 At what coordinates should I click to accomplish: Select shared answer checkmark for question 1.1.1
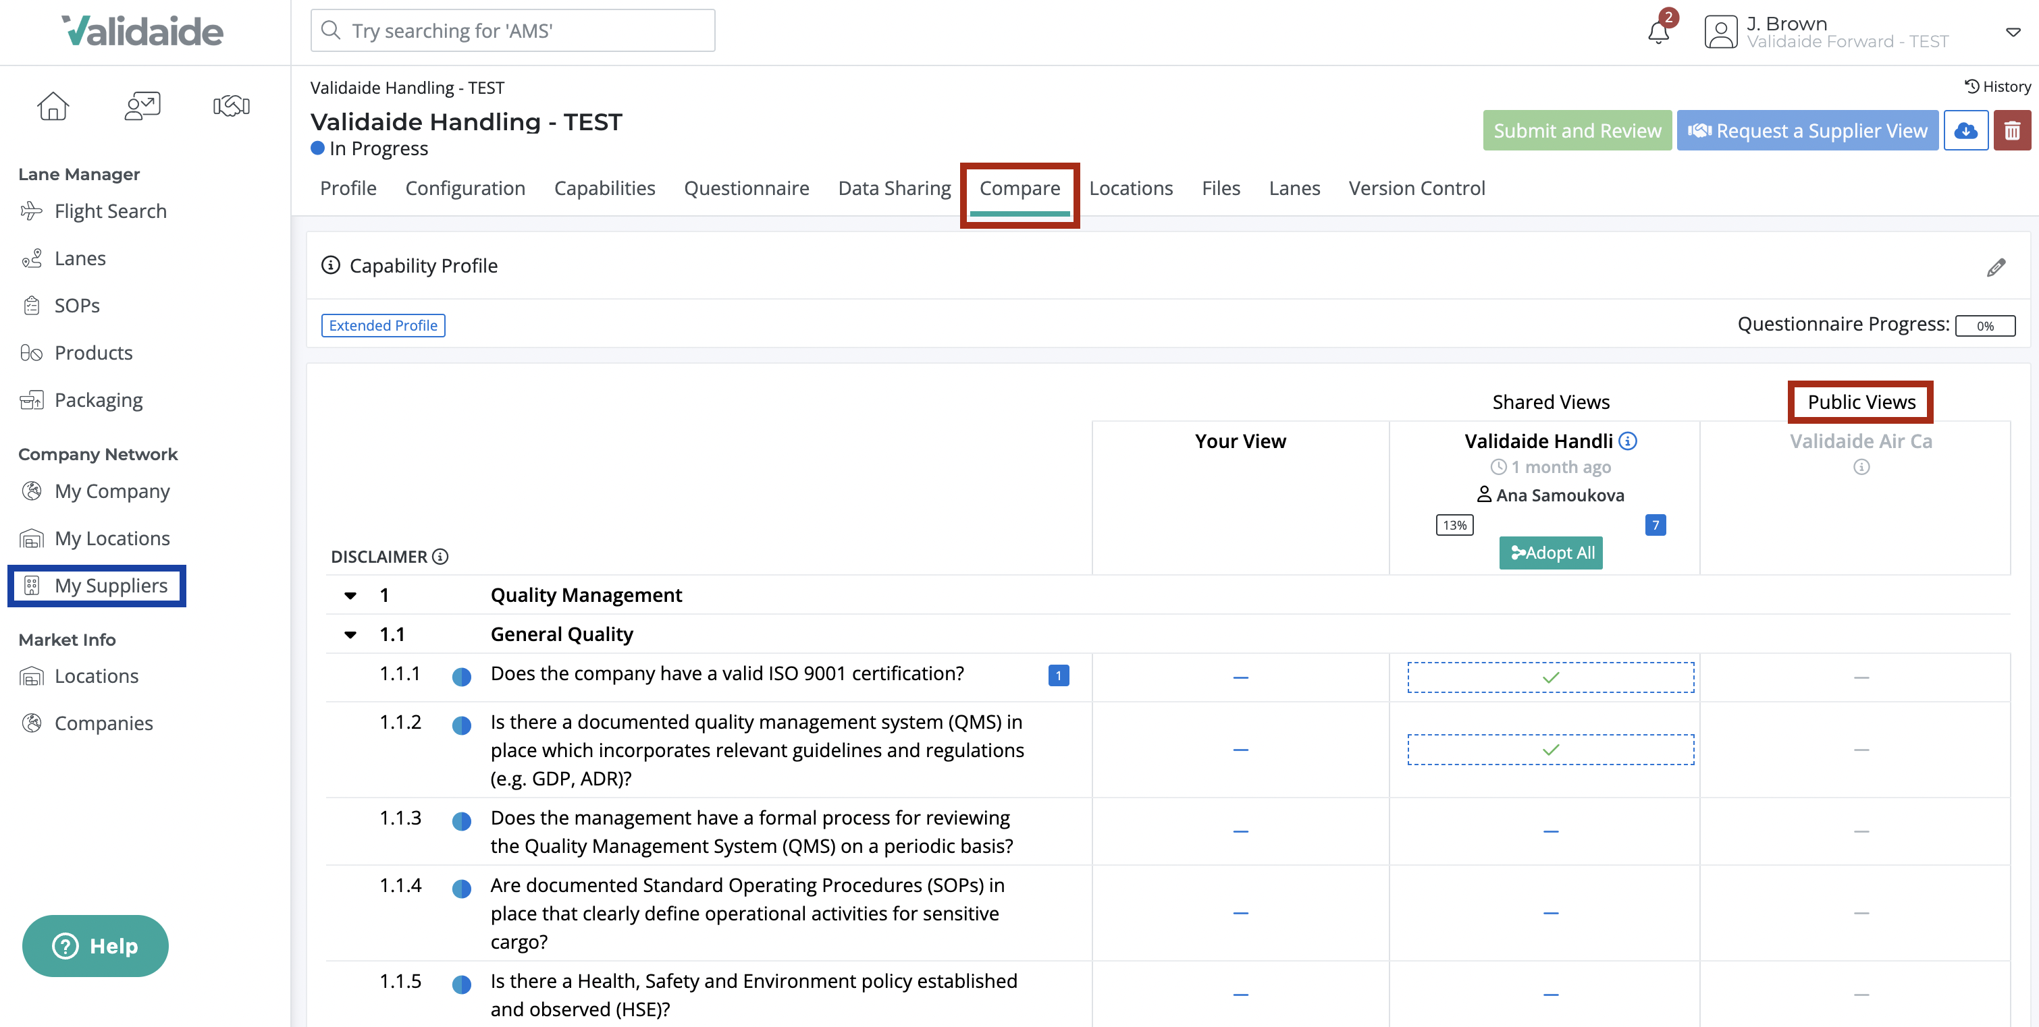click(1551, 677)
